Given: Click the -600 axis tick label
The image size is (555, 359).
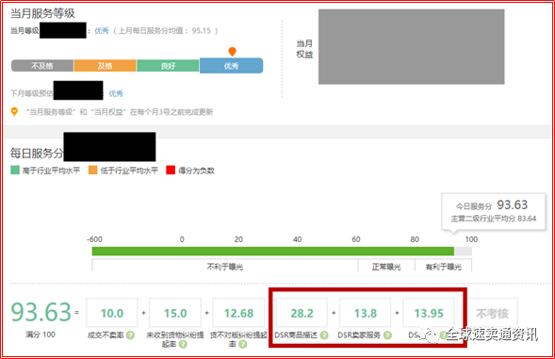Looking at the screenshot, I should pos(94,239).
